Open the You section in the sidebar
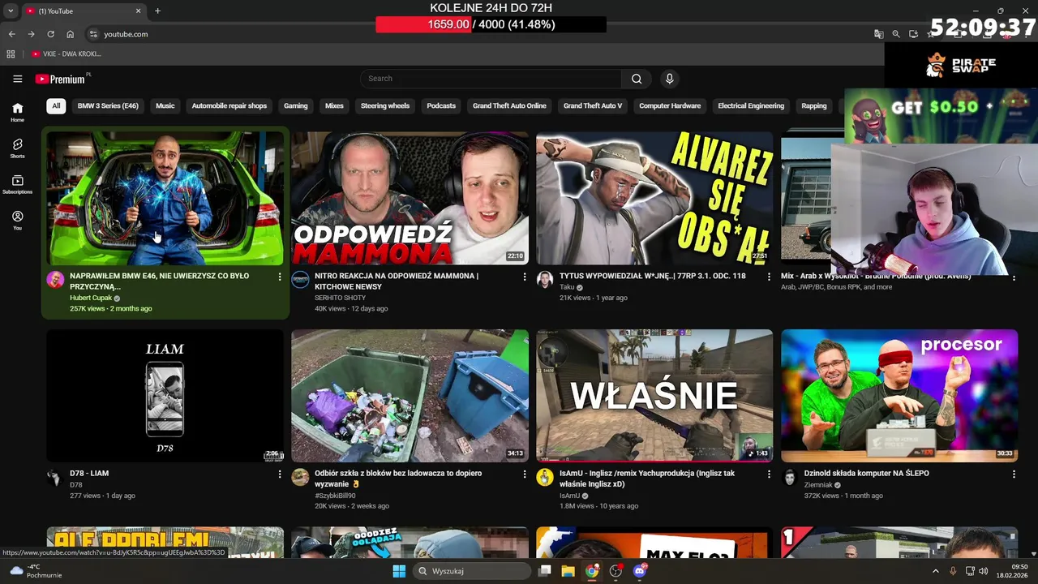Viewport: 1038px width, 584px height. [x=17, y=220]
